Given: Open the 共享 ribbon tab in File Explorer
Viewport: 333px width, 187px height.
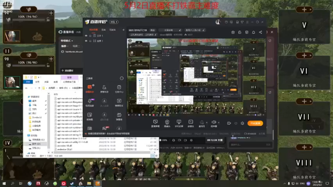Looking at the screenshot, I should click(x=47, y=82).
